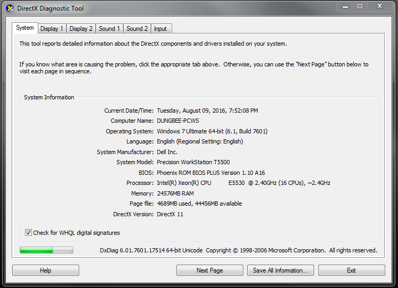398x288 pixels.
Task: Switch to the Input tab
Action: pos(160,29)
